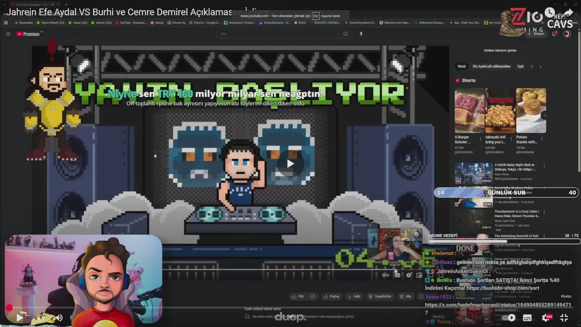Click Sohbet tekrarını göster

[500, 50]
